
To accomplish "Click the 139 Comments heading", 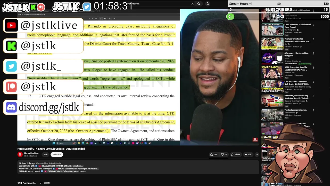I will tap(26, 183).
